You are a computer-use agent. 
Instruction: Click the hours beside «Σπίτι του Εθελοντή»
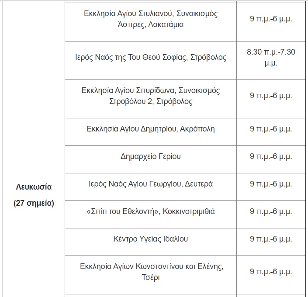[x=271, y=211]
